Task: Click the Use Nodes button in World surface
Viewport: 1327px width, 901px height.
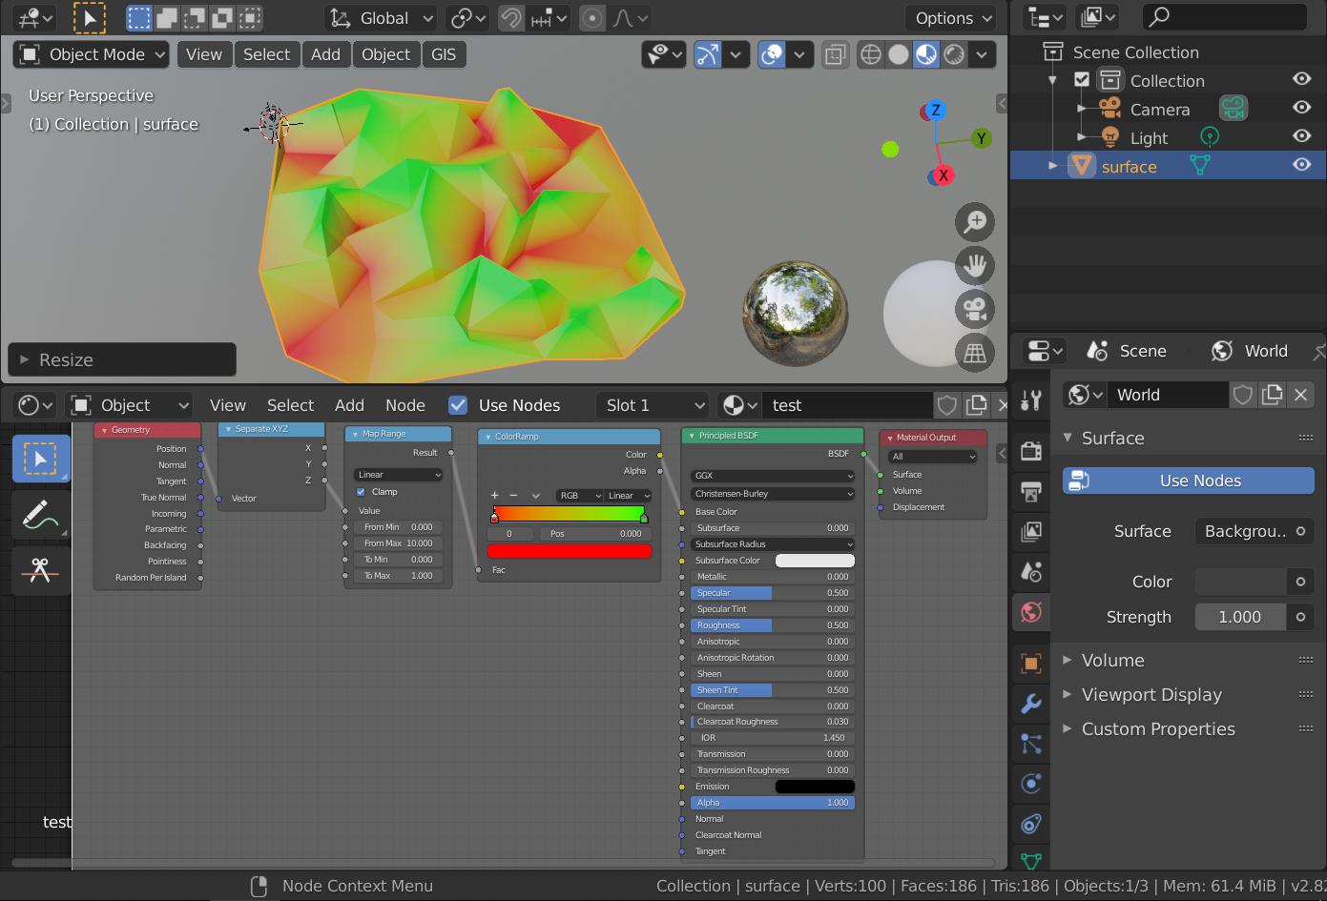Action: point(1187,481)
